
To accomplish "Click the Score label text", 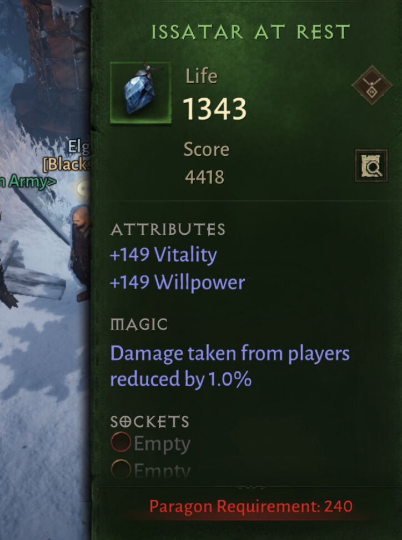I will coord(207,150).
